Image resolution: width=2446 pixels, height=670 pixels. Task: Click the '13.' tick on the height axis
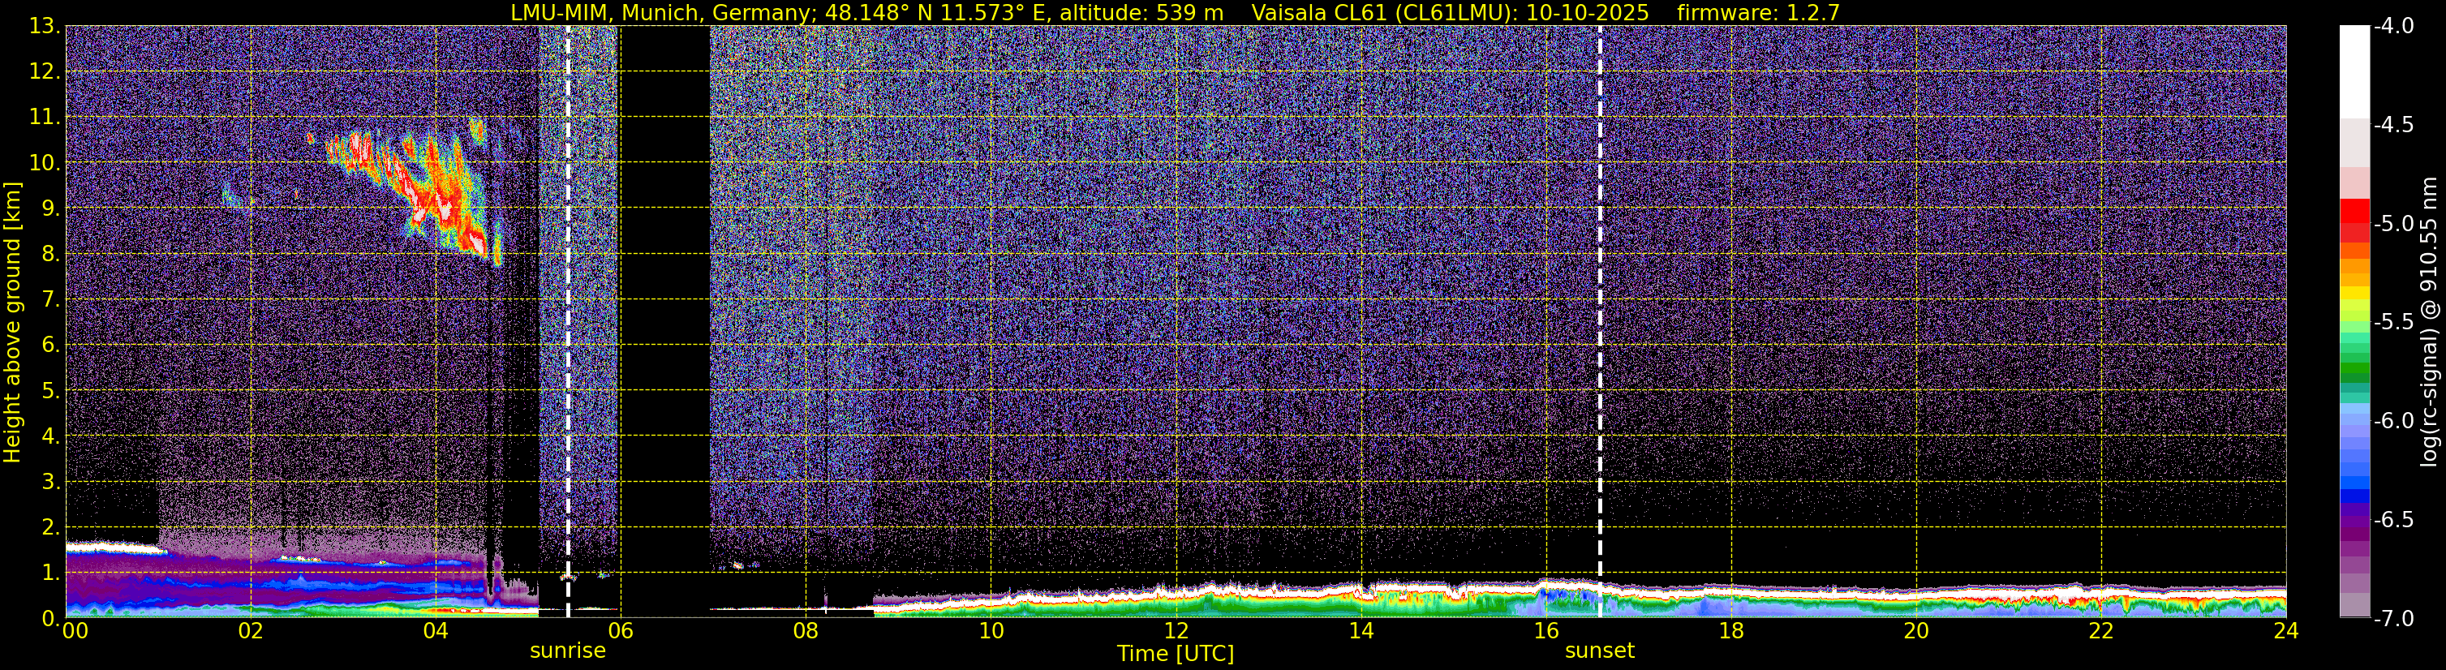click(x=45, y=27)
